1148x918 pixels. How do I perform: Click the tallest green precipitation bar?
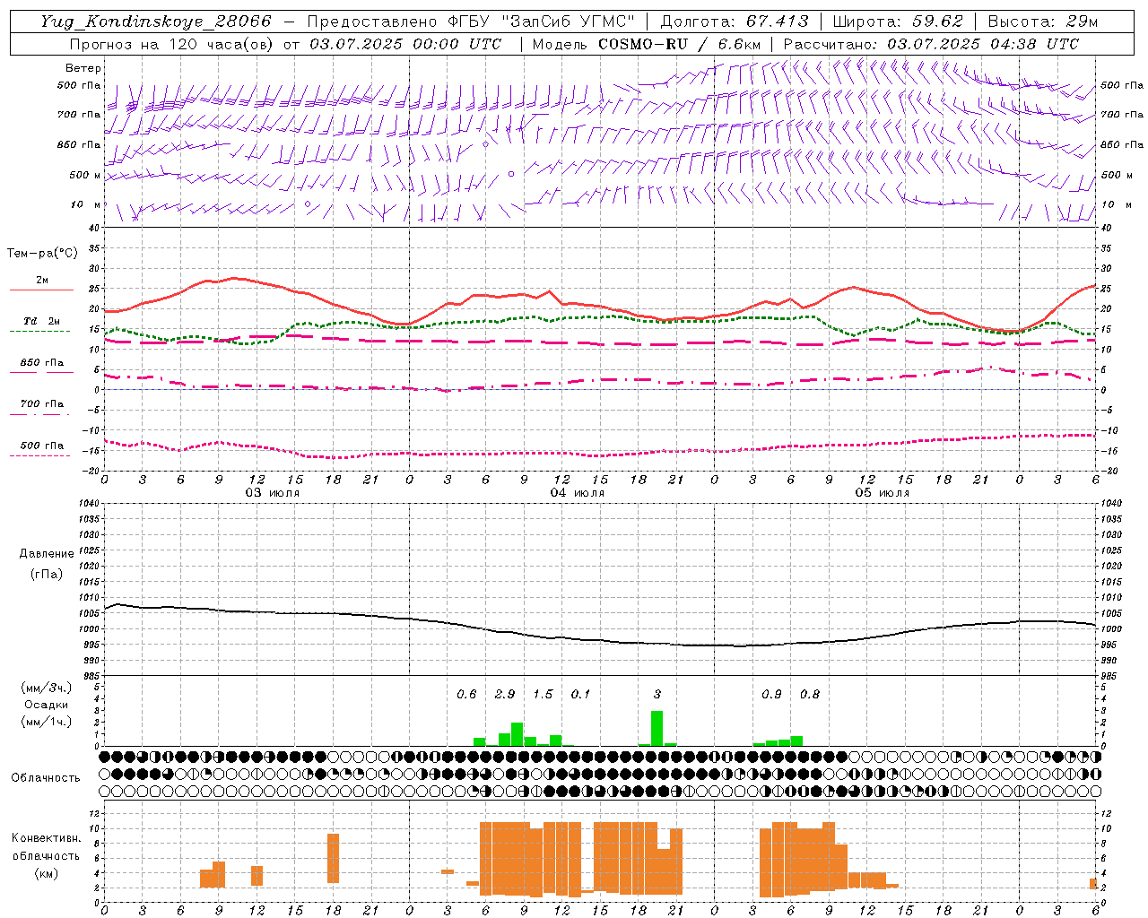[x=657, y=728]
